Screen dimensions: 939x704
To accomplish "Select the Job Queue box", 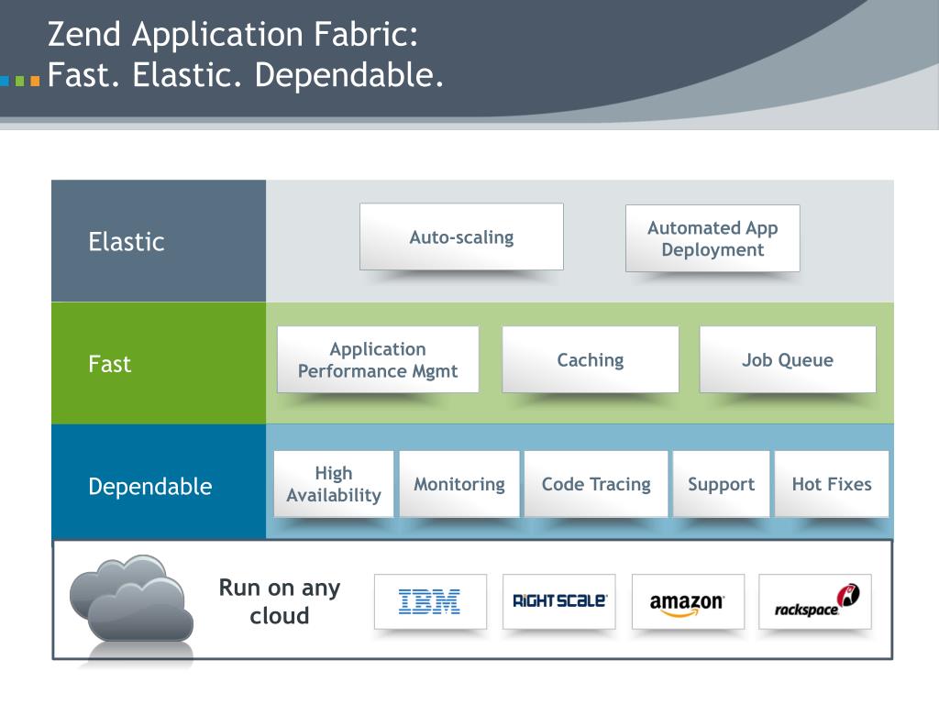I will click(788, 359).
